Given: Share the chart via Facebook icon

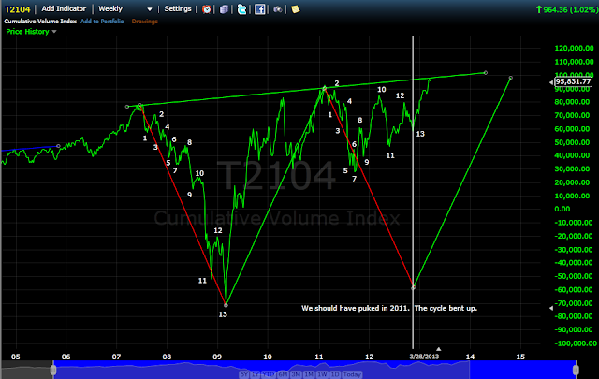Looking at the screenshot, I should click(260, 9).
